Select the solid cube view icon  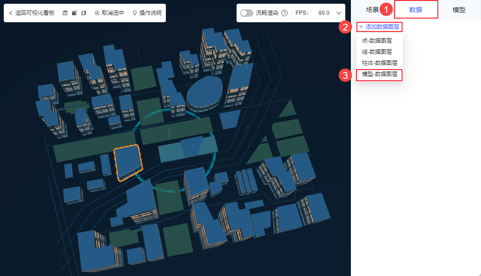pyautogui.click(x=74, y=13)
